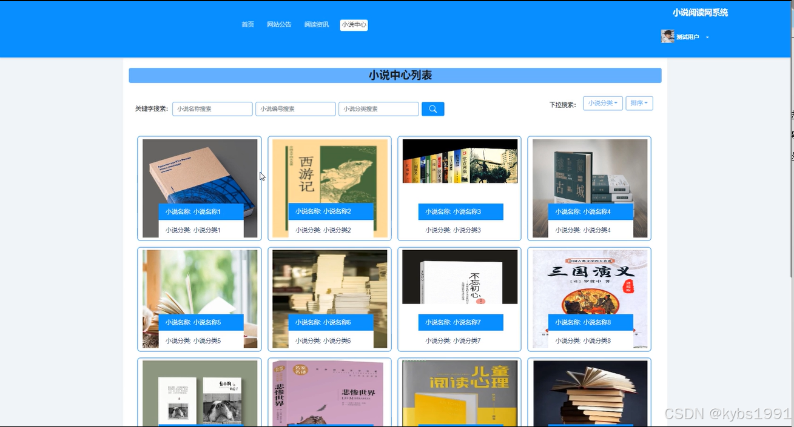Select the 小说中心 menu item
Viewport: 794px width, 427px height.
(354, 25)
